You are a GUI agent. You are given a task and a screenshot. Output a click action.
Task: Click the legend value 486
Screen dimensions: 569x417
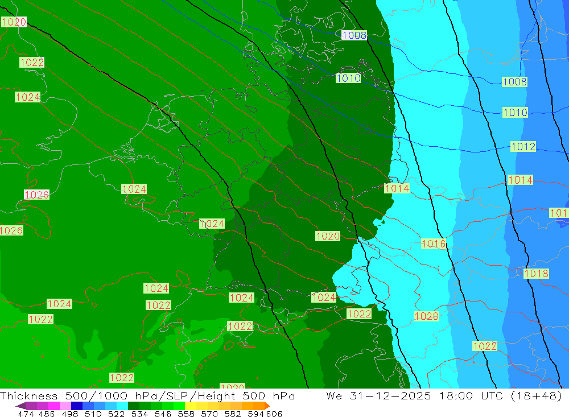pos(47,414)
